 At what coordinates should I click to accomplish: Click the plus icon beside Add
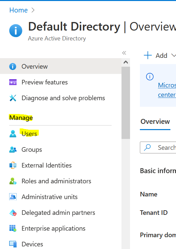(x=148, y=55)
